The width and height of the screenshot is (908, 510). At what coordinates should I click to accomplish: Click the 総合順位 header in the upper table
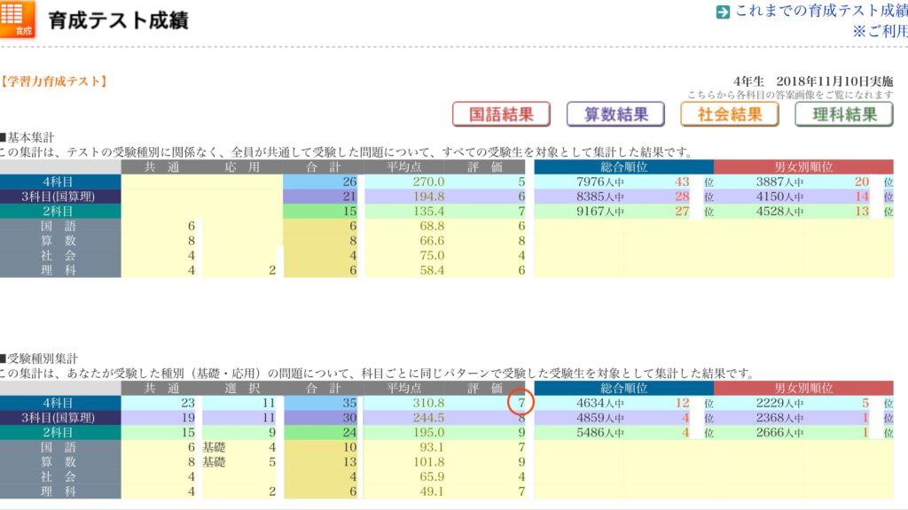[623, 167]
